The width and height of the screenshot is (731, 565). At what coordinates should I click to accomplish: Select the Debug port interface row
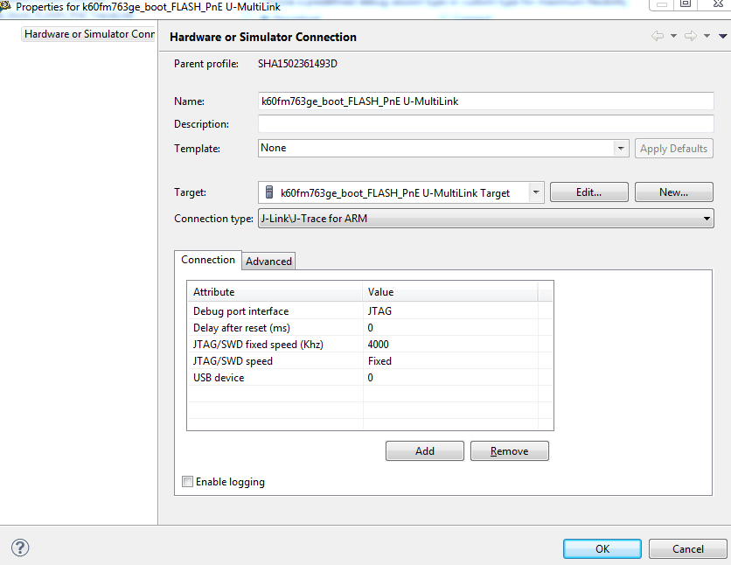point(370,311)
